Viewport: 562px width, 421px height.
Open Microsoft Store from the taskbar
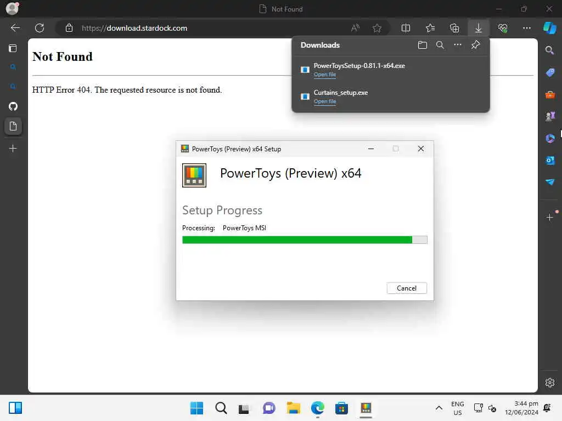tap(341, 408)
